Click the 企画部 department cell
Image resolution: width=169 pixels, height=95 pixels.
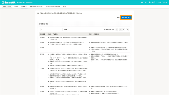[42, 42]
